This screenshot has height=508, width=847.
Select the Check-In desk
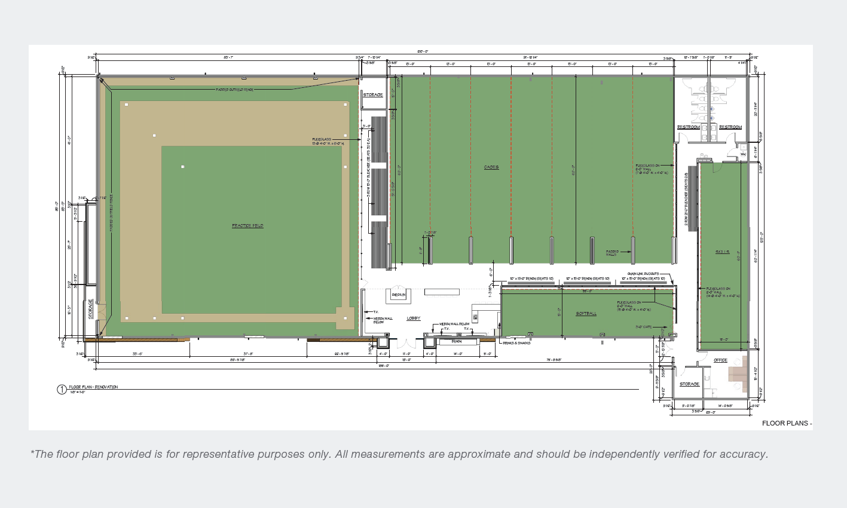(x=399, y=295)
